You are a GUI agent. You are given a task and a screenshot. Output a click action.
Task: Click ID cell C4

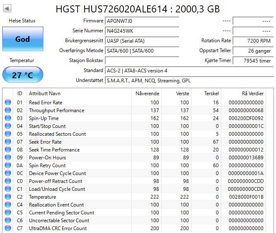(x=20, y=205)
